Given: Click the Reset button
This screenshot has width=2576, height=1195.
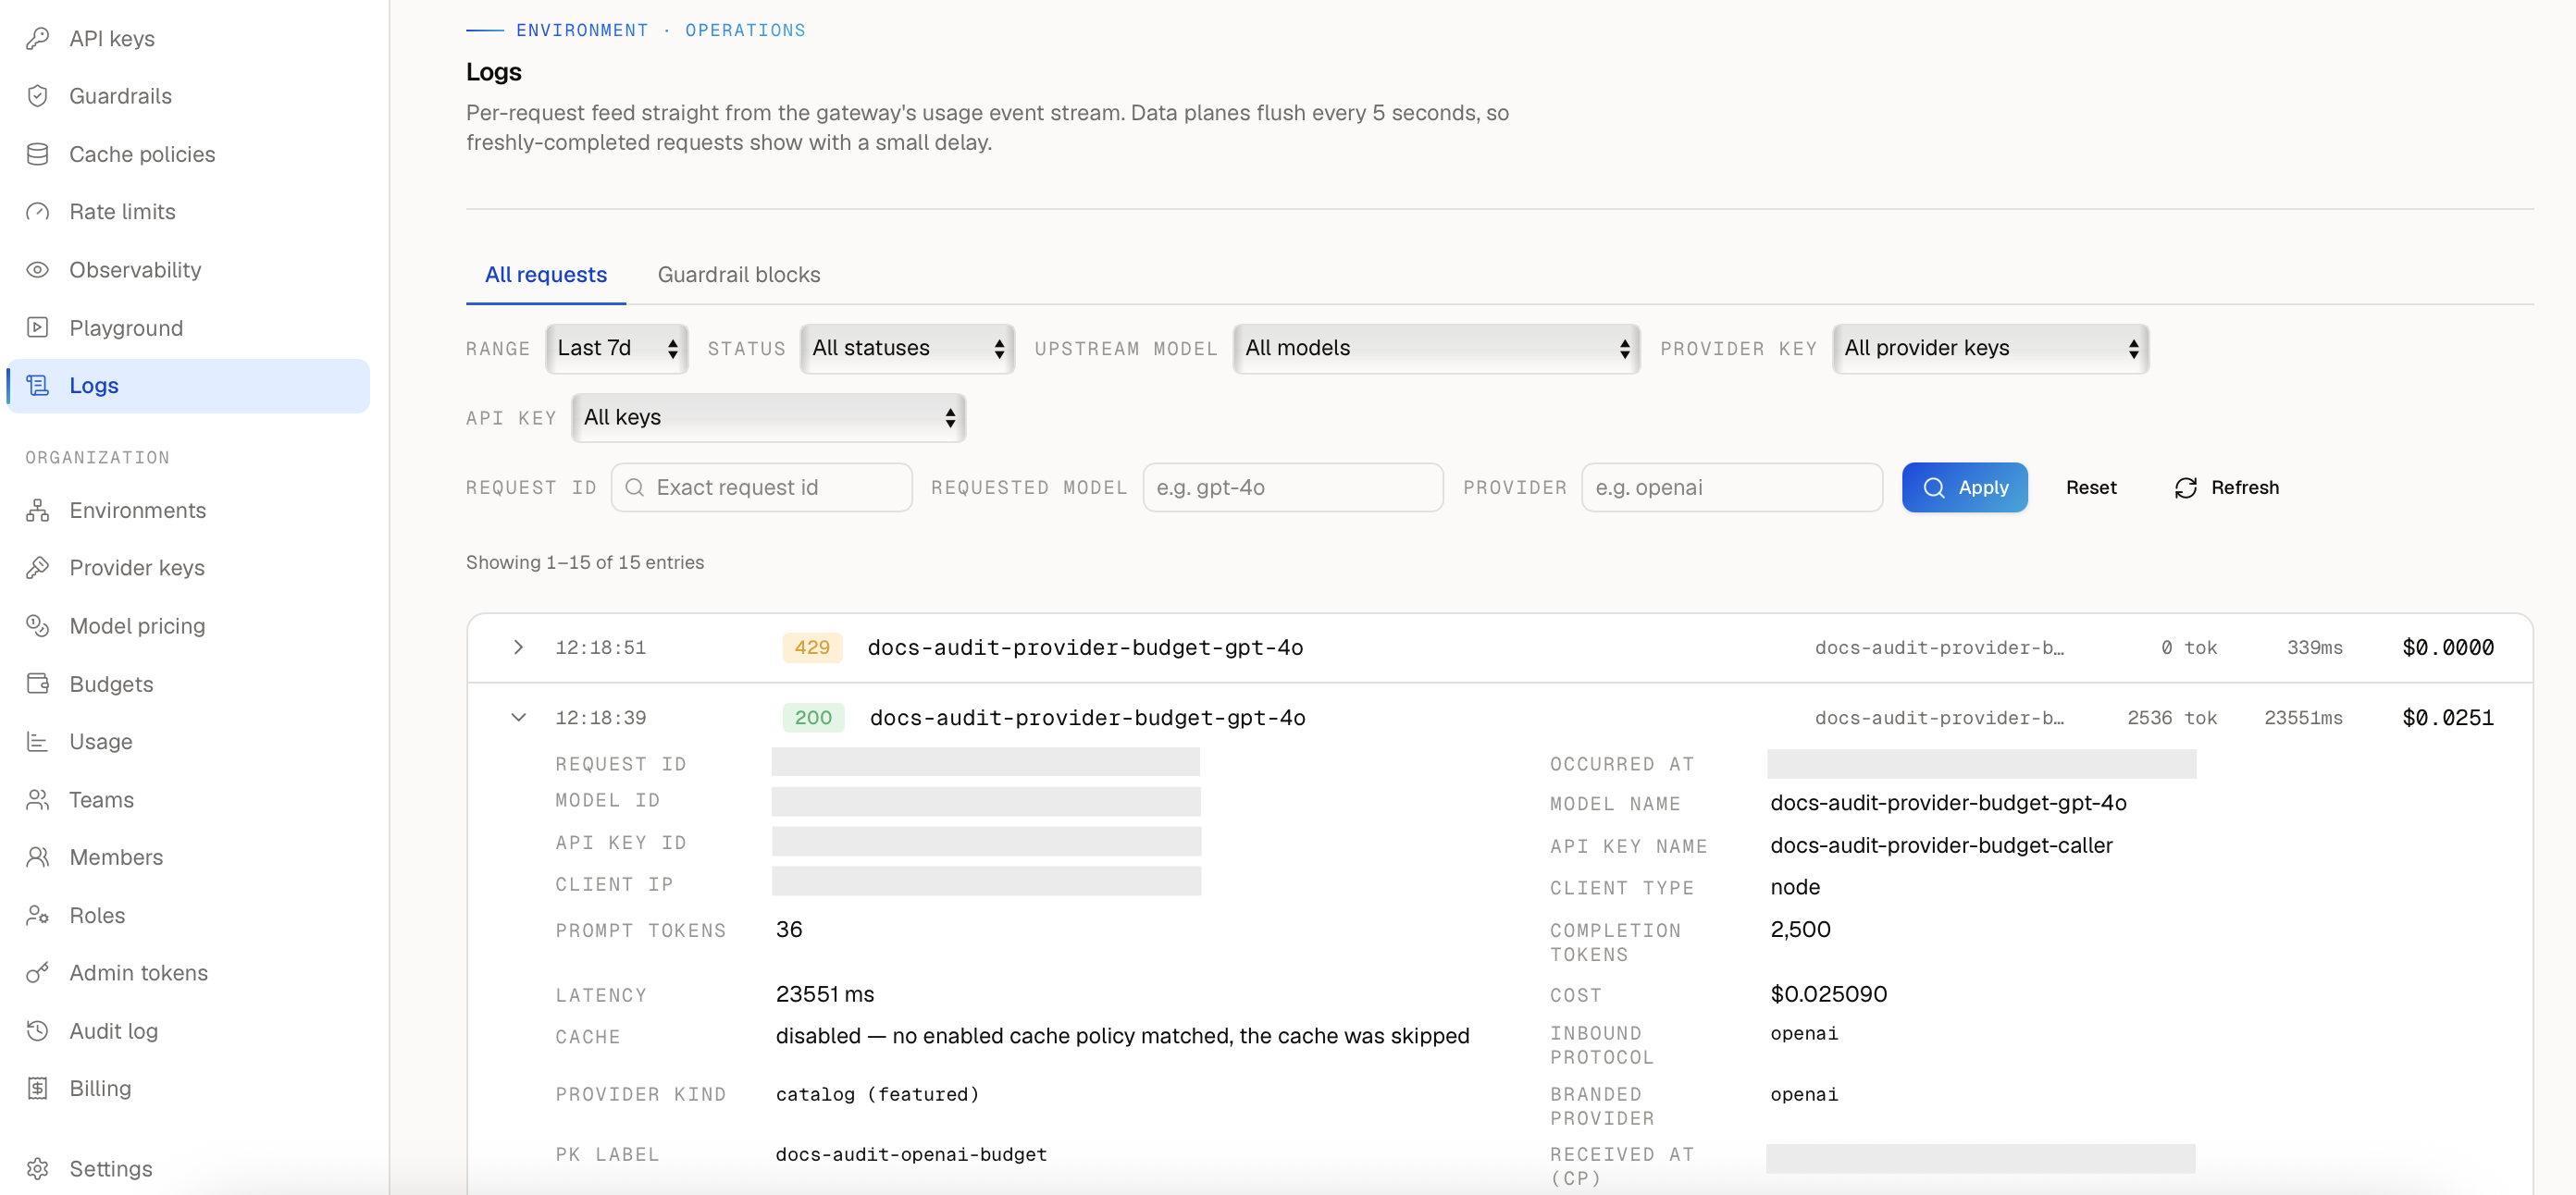Looking at the screenshot, I should click(2091, 487).
